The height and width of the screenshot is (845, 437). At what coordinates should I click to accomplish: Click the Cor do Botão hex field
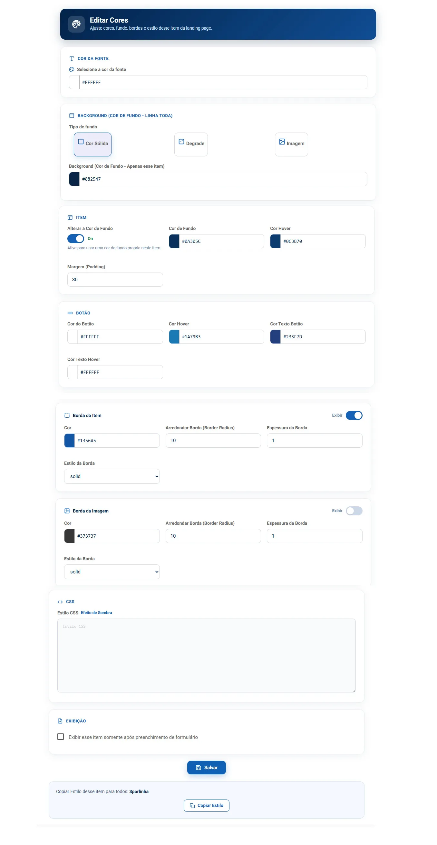click(120, 337)
